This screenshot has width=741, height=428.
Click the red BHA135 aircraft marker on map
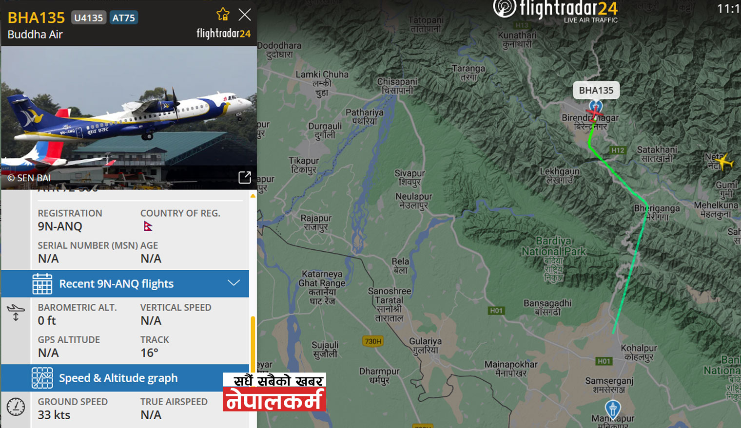click(594, 114)
